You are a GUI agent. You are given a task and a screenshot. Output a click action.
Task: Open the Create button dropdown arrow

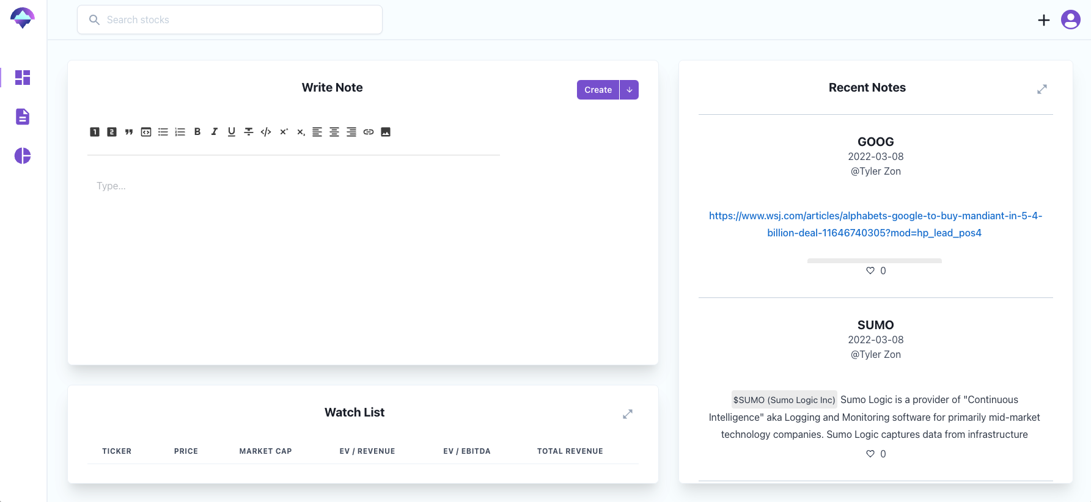[630, 90]
